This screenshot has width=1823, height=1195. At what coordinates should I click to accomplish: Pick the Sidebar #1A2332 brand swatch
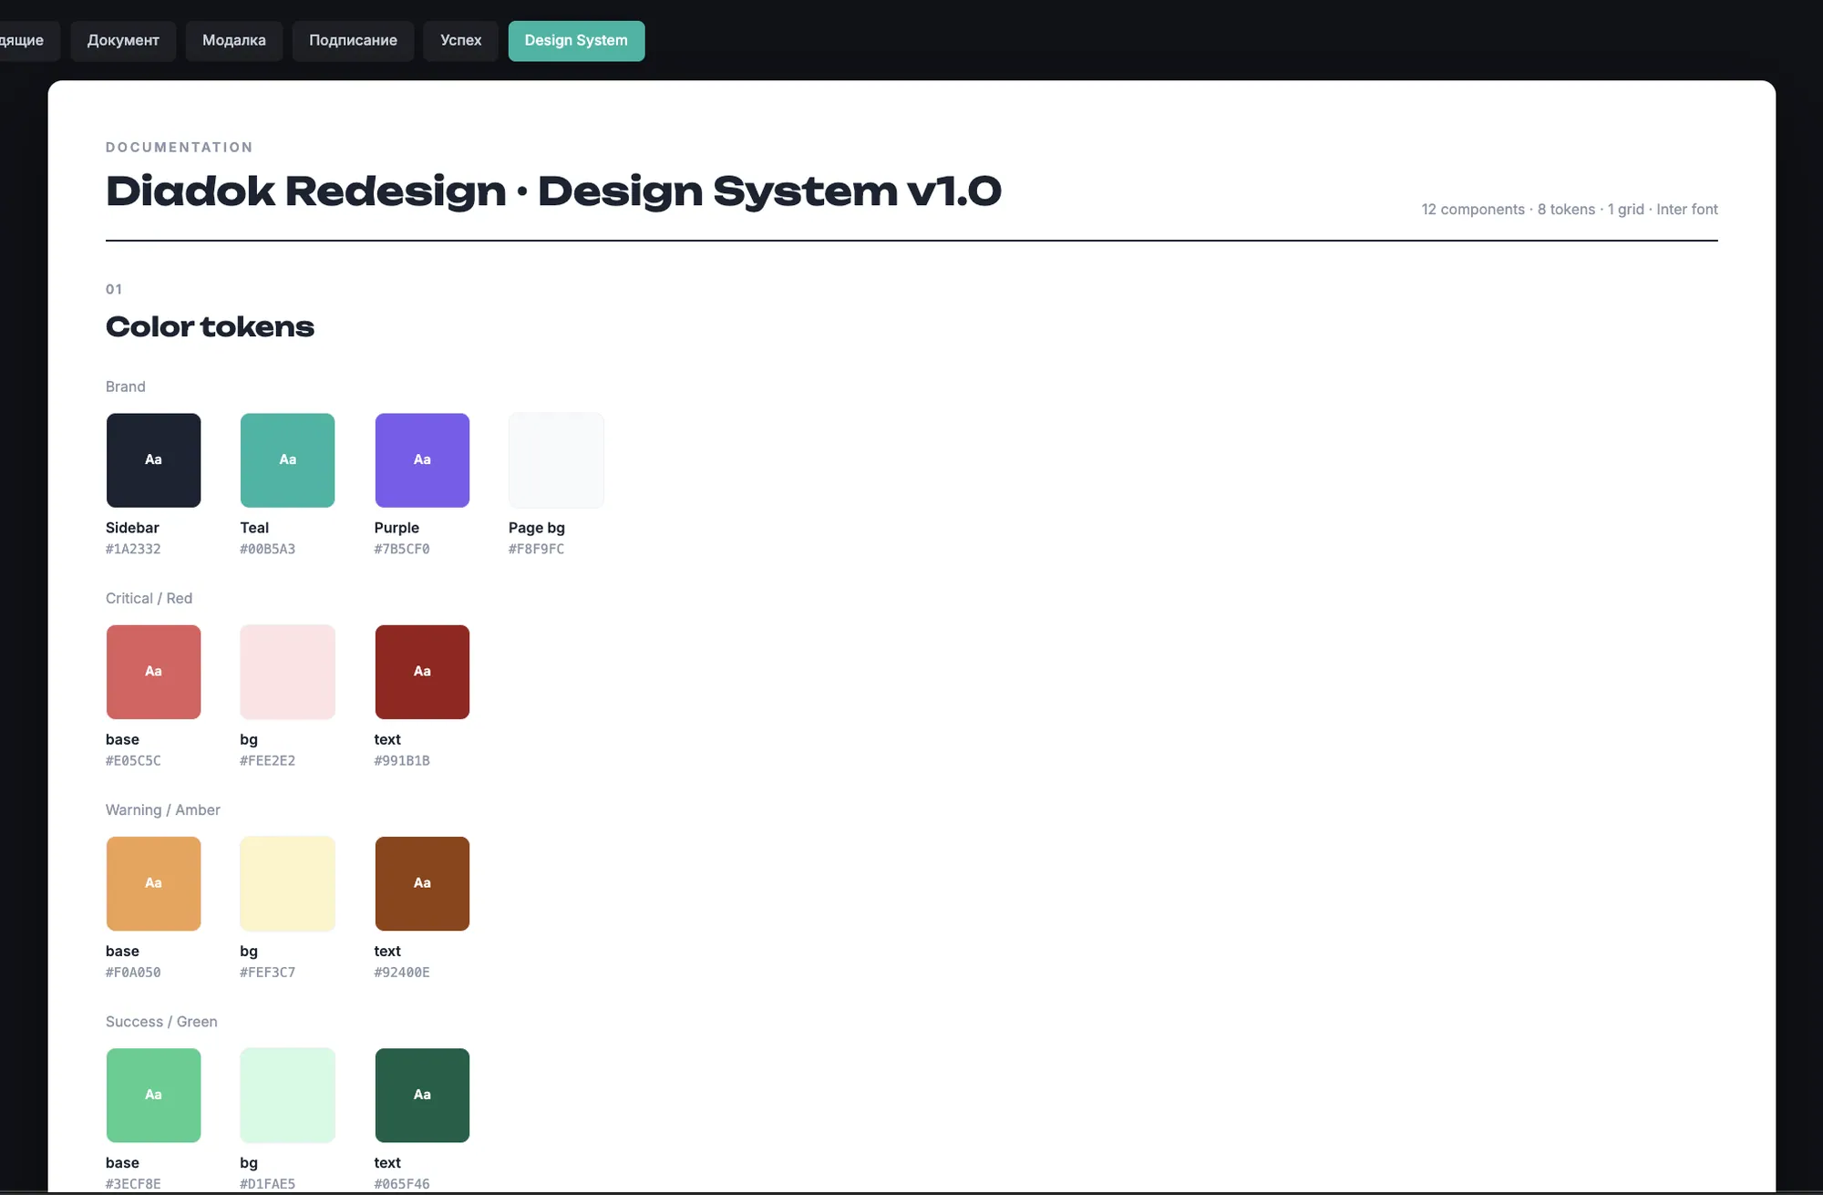(x=153, y=460)
